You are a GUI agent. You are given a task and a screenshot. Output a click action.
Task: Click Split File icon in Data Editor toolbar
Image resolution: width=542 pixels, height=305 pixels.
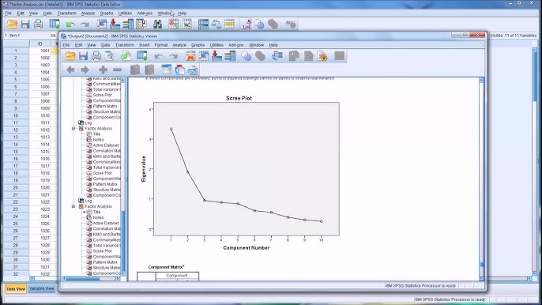point(203,24)
